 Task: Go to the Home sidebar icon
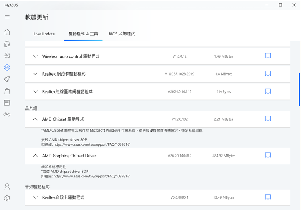[x=7, y=32]
